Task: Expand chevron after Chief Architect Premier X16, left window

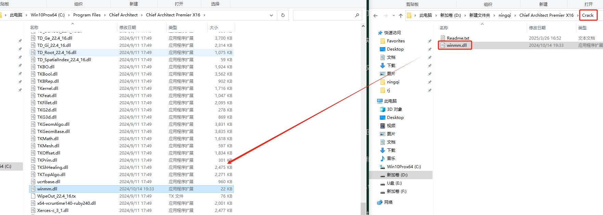Action: click(204, 15)
